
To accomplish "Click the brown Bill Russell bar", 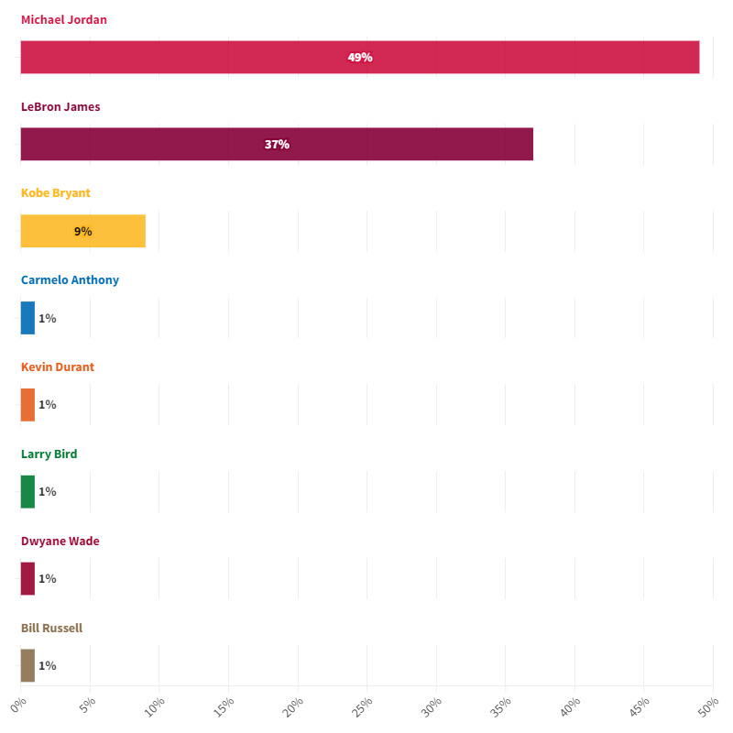I will 27,665.
